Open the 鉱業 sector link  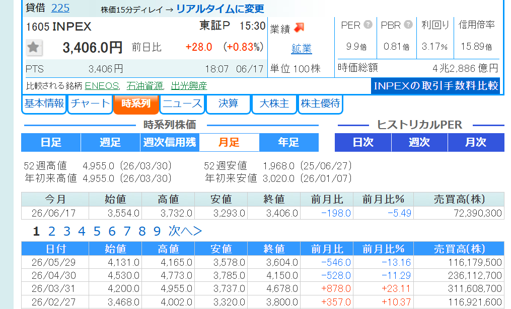(302, 48)
